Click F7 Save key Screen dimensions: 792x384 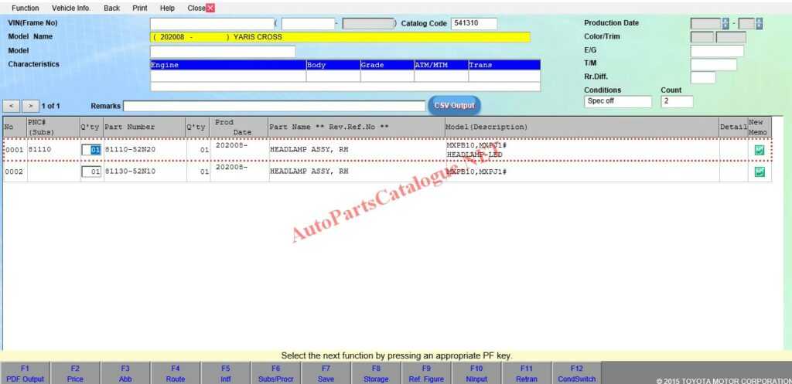pos(326,373)
